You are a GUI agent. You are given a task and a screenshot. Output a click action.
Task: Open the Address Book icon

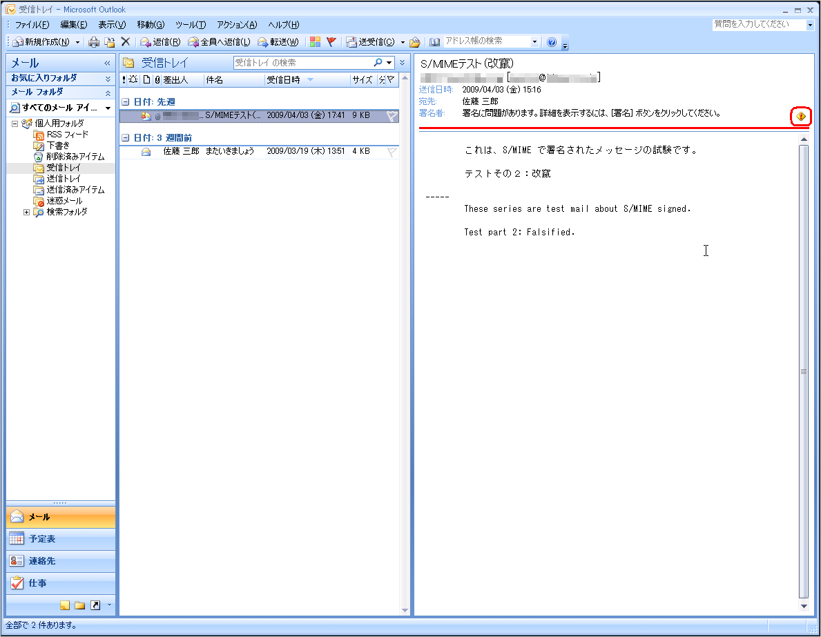(434, 42)
